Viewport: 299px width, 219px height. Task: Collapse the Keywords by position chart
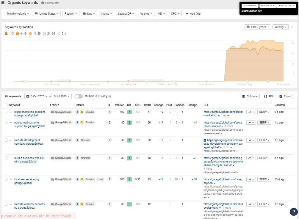(292, 27)
